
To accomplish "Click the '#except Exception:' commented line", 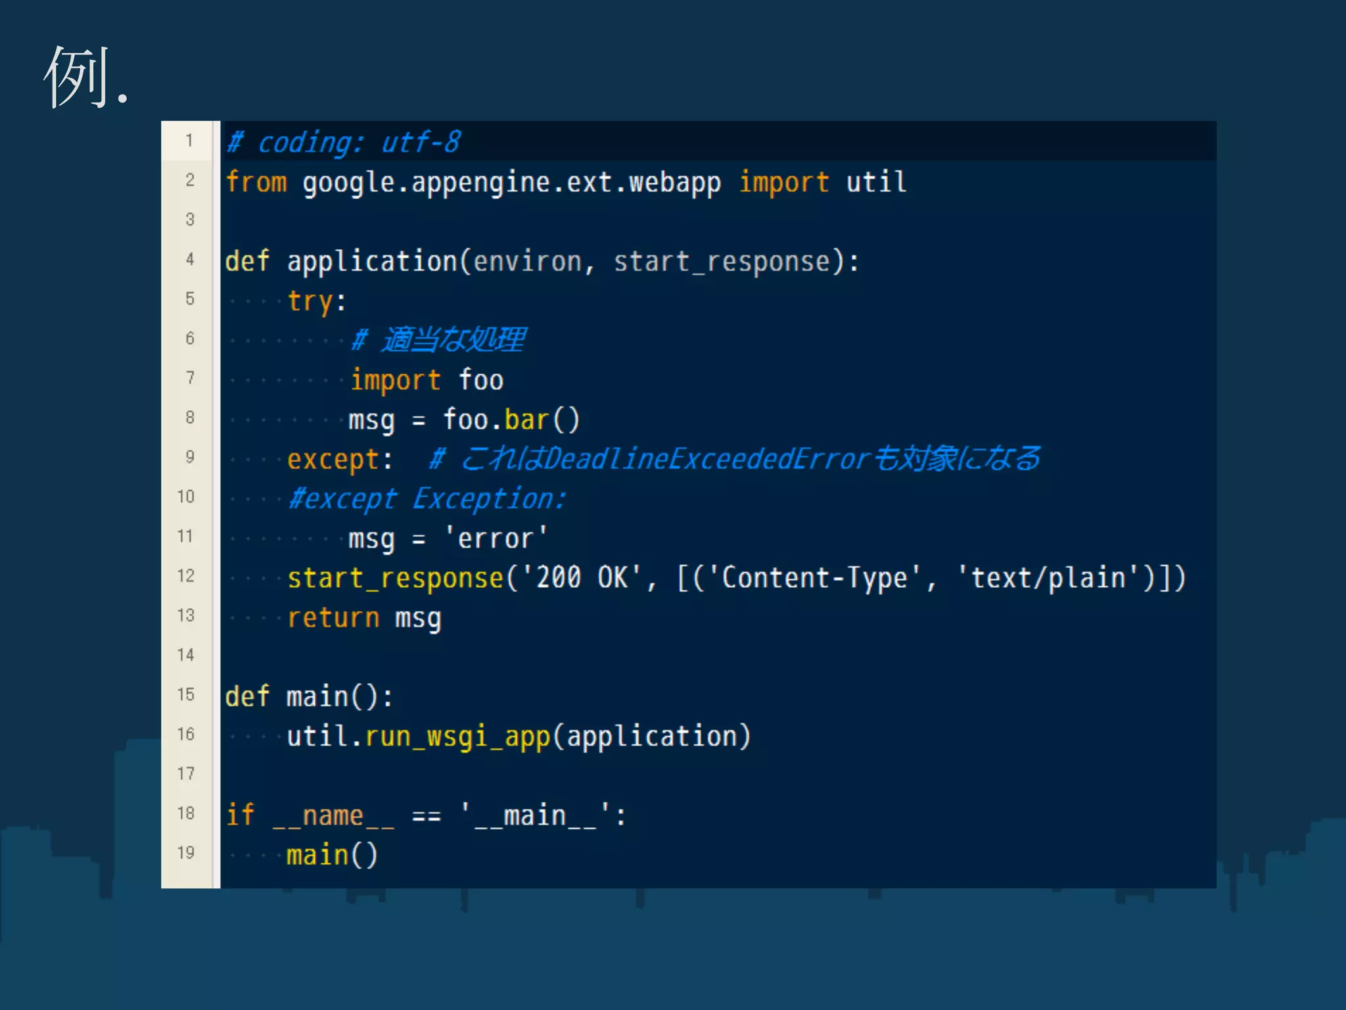I will 427,499.
